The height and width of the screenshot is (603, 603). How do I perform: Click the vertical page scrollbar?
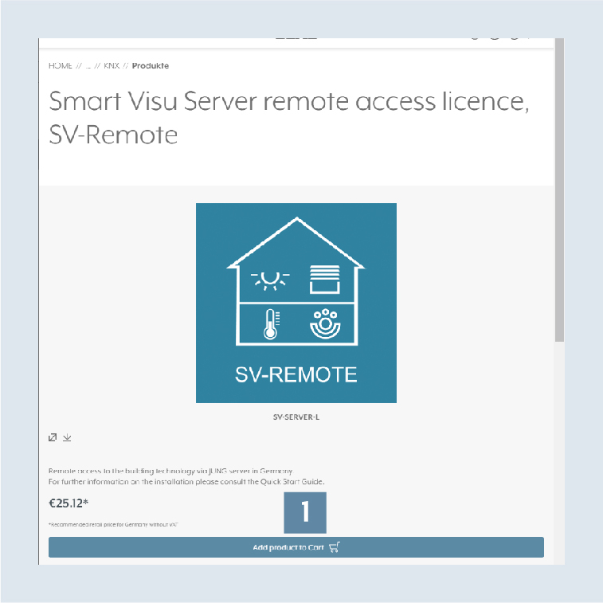pos(559,190)
